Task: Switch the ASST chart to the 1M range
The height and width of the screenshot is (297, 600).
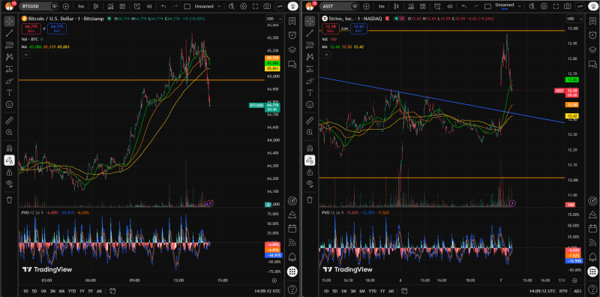Action: tap(344, 291)
